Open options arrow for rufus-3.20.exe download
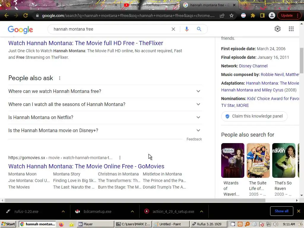 pyautogui.click(x=63, y=211)
